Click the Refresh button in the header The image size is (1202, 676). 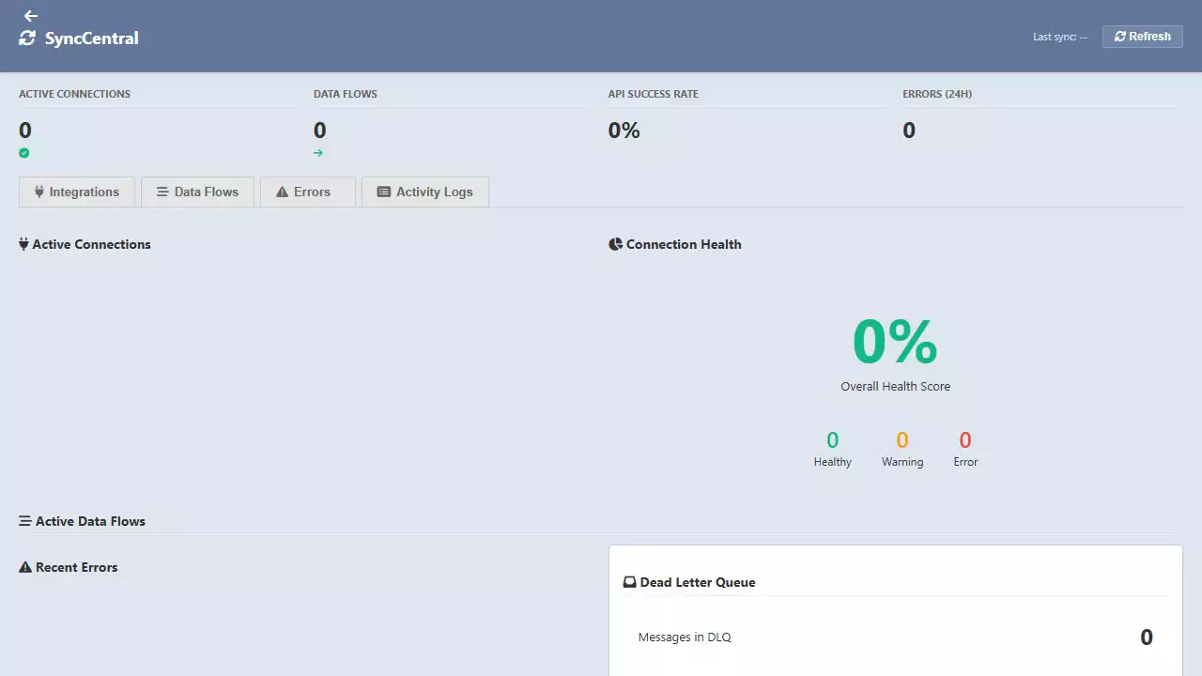click(1142, 36)
